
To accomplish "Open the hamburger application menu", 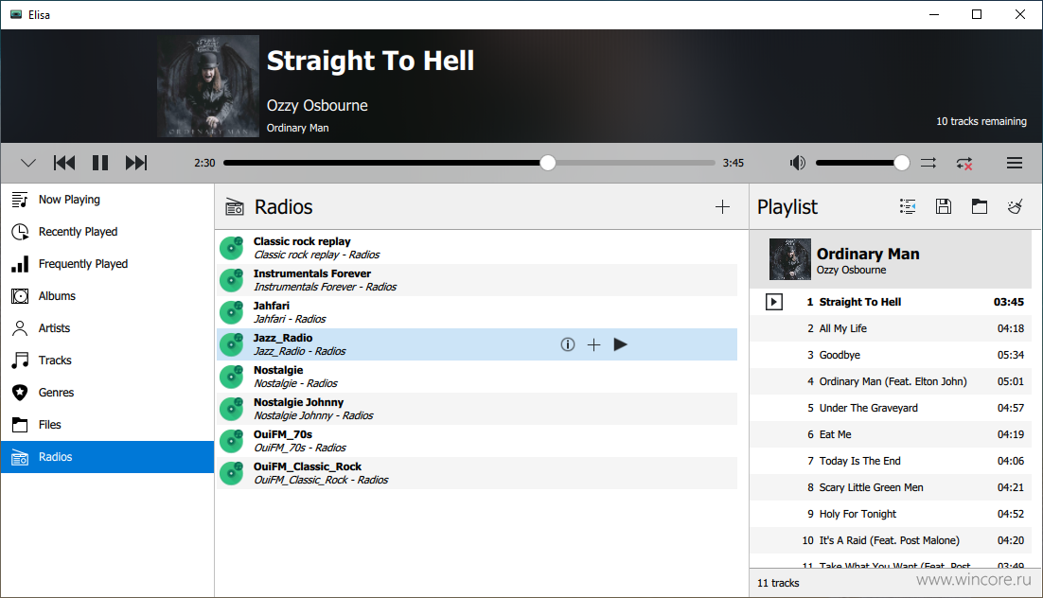I will [x=1015, y=163].
